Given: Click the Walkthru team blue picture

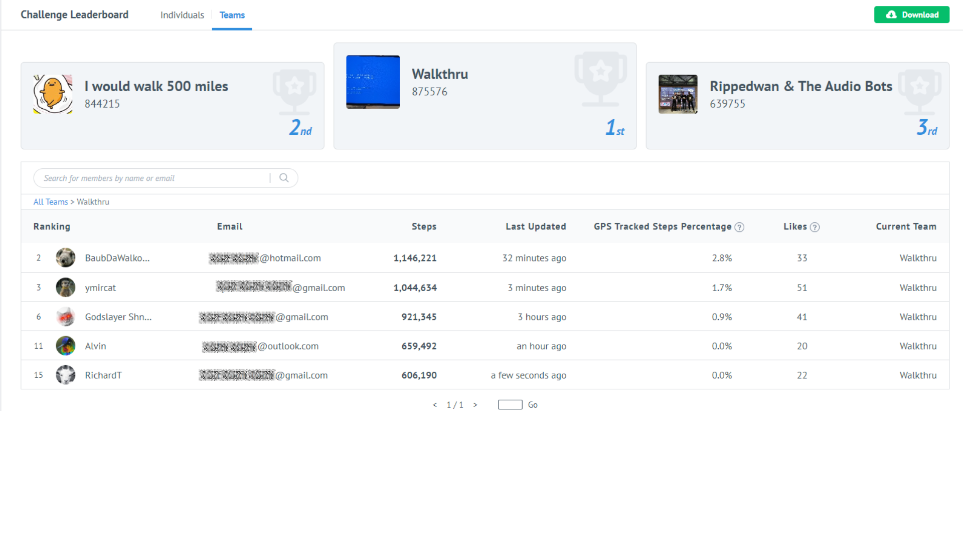Looking at the screenshot, I should pyautogui.click(x=373, y=82).
